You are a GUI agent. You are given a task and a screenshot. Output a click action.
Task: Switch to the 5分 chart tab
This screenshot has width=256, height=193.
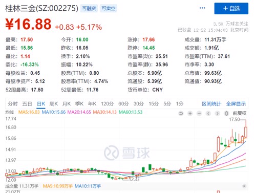(x=167, y=104)
